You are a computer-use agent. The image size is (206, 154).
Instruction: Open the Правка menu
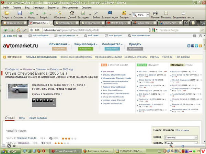click(x=17, y=8)
